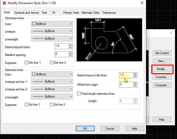The image size is (177, 139).
Task: Open Dimension lines Color dropdown
Action: click(x=52, y=24)
